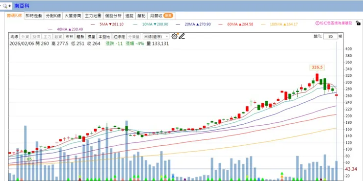This screenshot has width=363, height=181.
Task: Click the magnifier search icon
Action: [4, 6]
